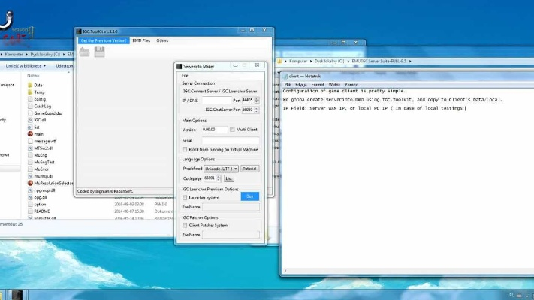534x300 pixels.
Task: Click the IGC.ChatServer Port spinner arrows
Action: pyautogui.click(x=257, y=109)
